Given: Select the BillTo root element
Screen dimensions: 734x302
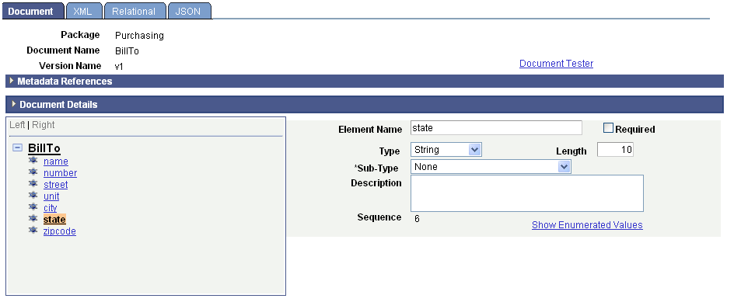Looking at the screenshot, I should point(44,148).
